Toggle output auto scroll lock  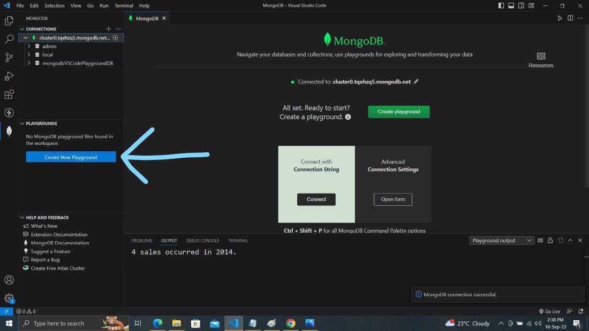click(x=550, y=241)
